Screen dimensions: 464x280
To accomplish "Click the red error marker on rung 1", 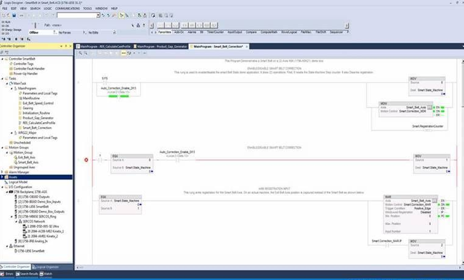I will tap(86, 160).
